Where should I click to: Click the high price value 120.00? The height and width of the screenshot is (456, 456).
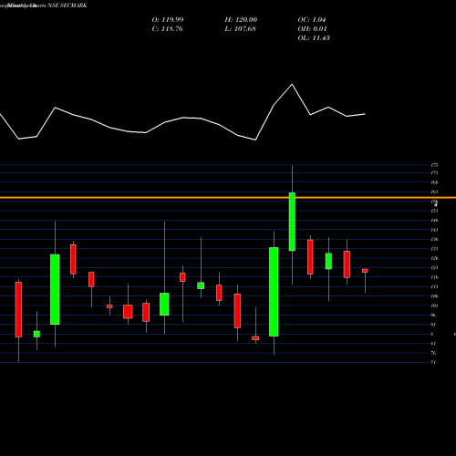(246, 20)
